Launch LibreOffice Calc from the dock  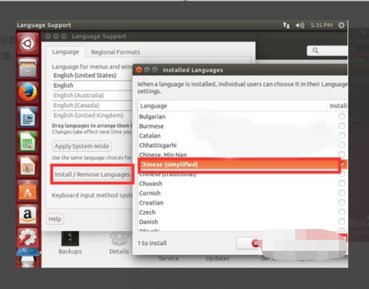coord(28,141)
